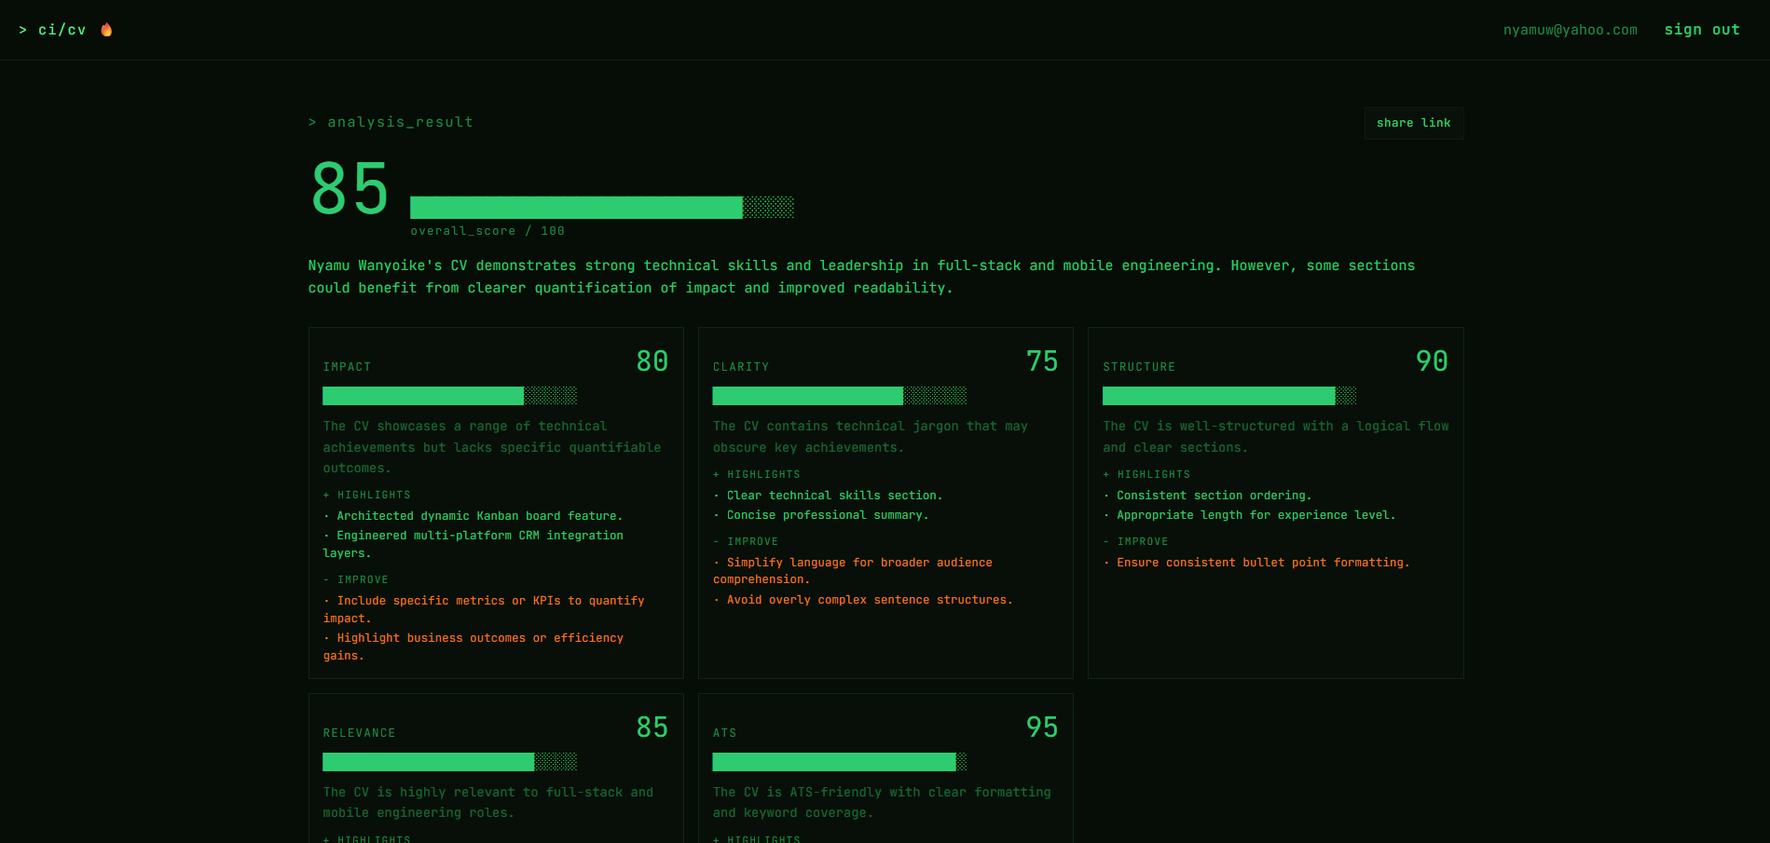Click the share link button
Image resolution: width=1770 pixels, height=843 pixels.
click(1414, 123)
